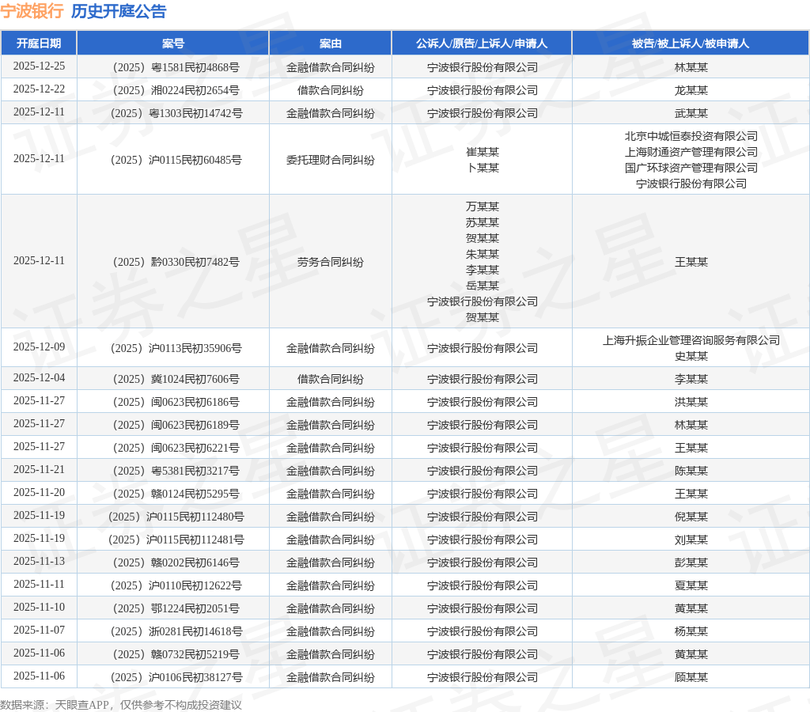
Task: Click the 开庭日期 column header
Action: 39,44
